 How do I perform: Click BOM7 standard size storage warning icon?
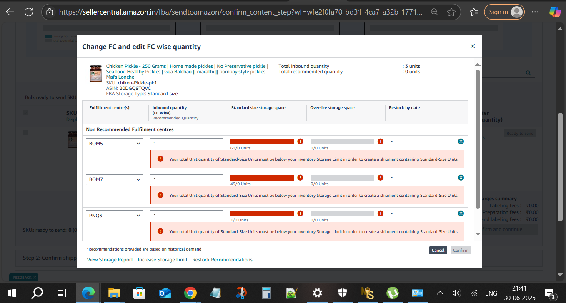tap(300, 178)
